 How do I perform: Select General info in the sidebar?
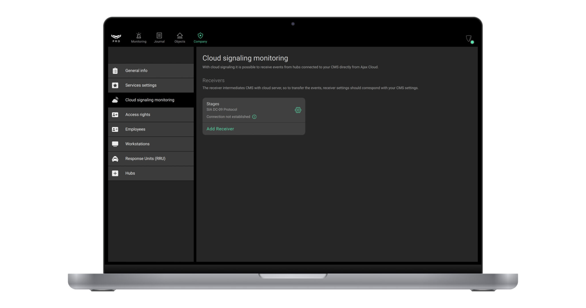[x=136, y=70]
